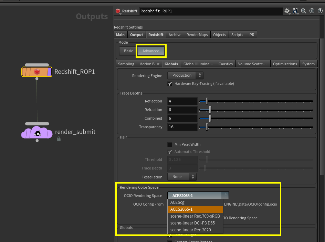Switch to the Output tab
This screenshot has width=325, height=242.
point(137,35)
